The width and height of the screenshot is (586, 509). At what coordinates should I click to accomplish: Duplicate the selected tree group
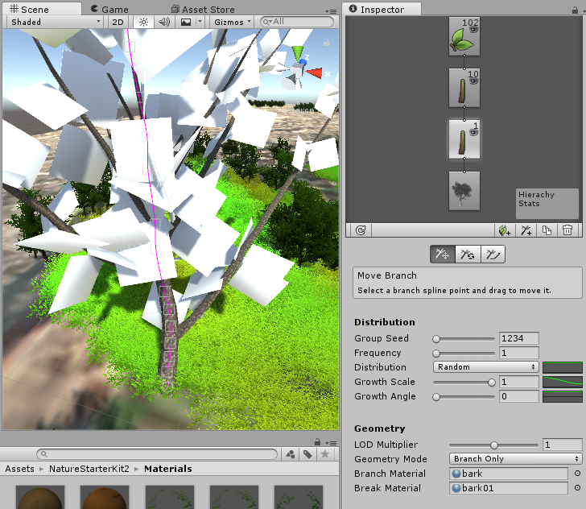(x=547, y=230)
